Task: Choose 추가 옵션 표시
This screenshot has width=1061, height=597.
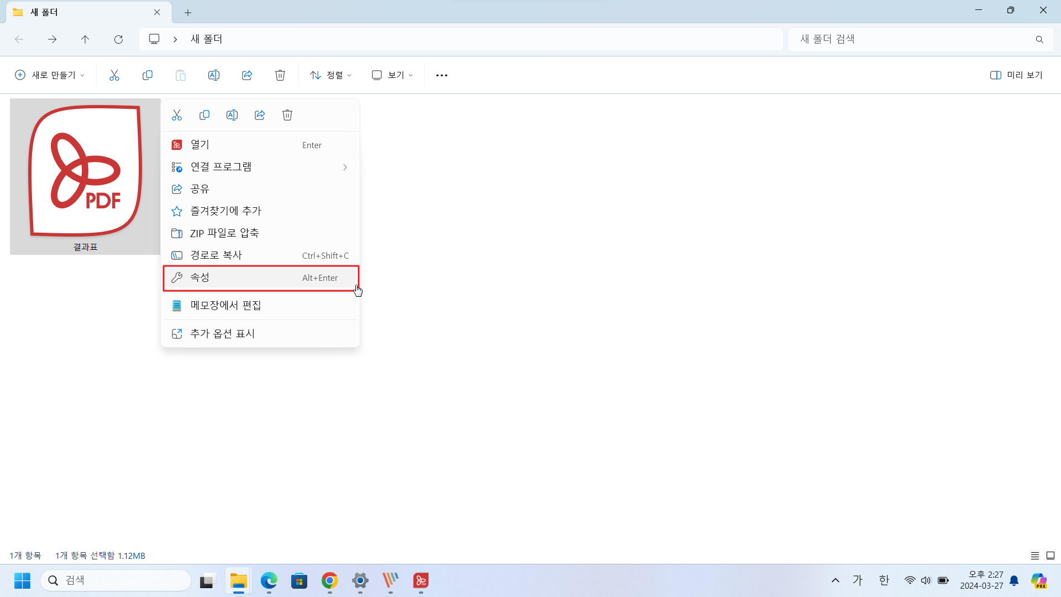Action: click(260, 334)
